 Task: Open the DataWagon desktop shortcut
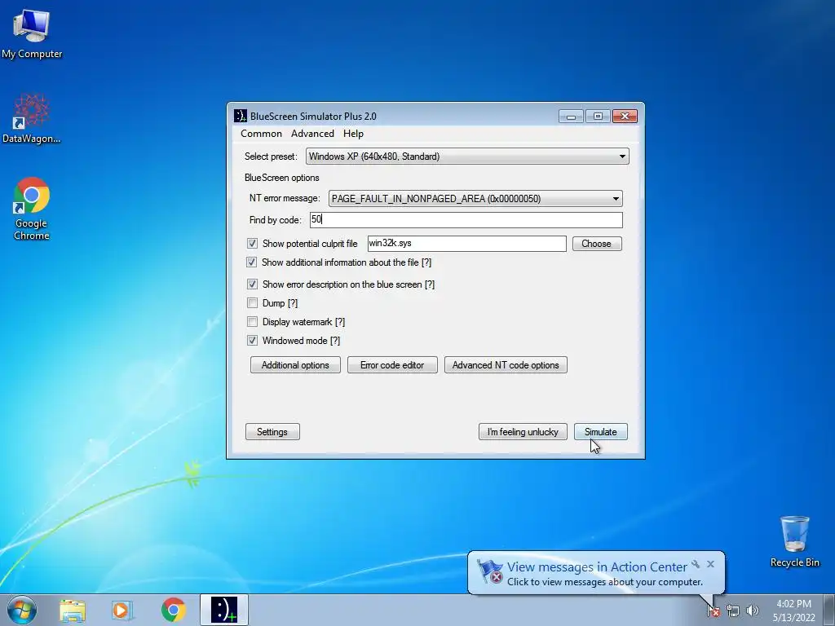pos(32,119)
